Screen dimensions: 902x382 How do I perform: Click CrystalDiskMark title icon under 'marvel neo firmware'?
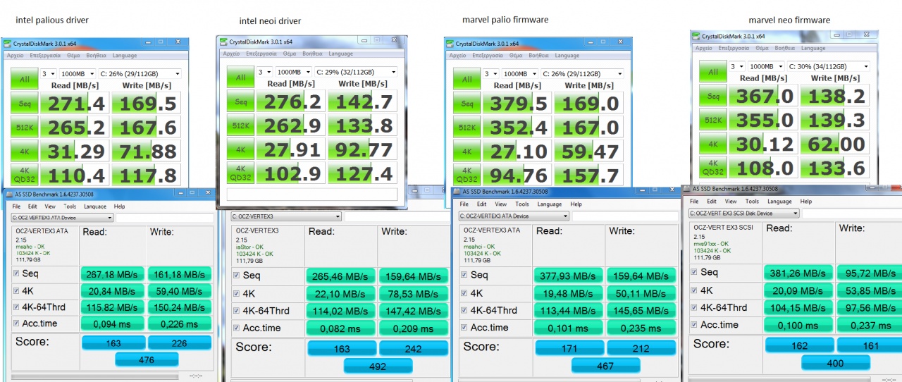point(697,37)
